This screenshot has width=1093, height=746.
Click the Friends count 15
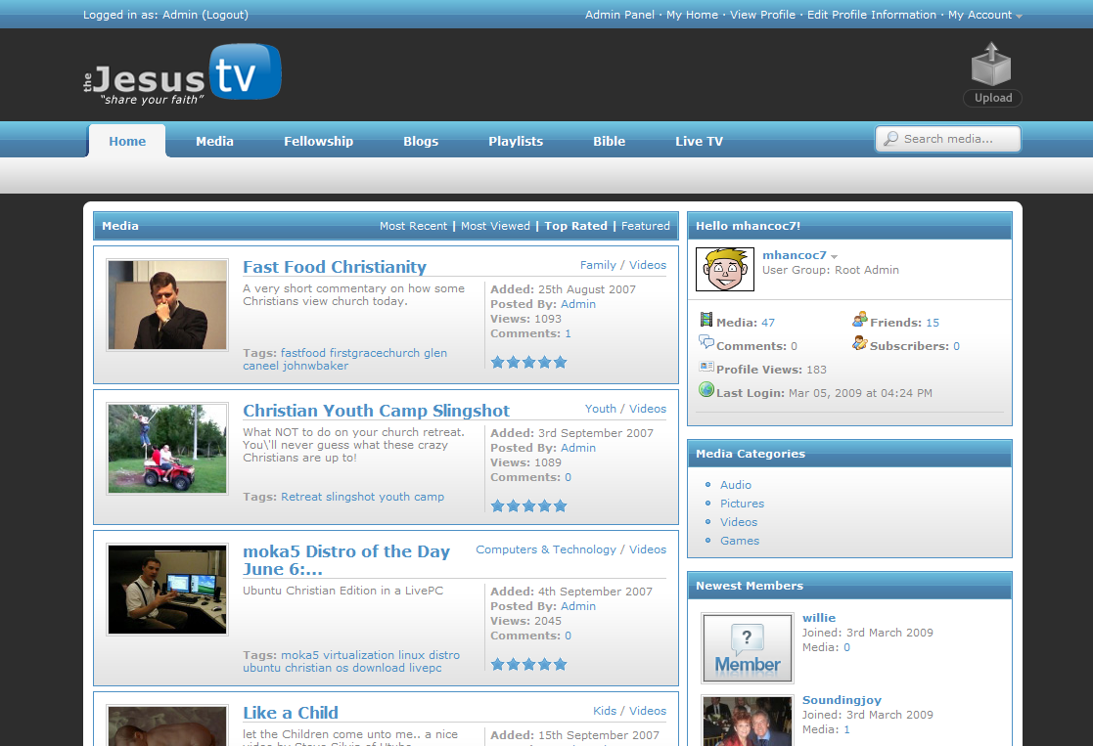tap(933, 323)
